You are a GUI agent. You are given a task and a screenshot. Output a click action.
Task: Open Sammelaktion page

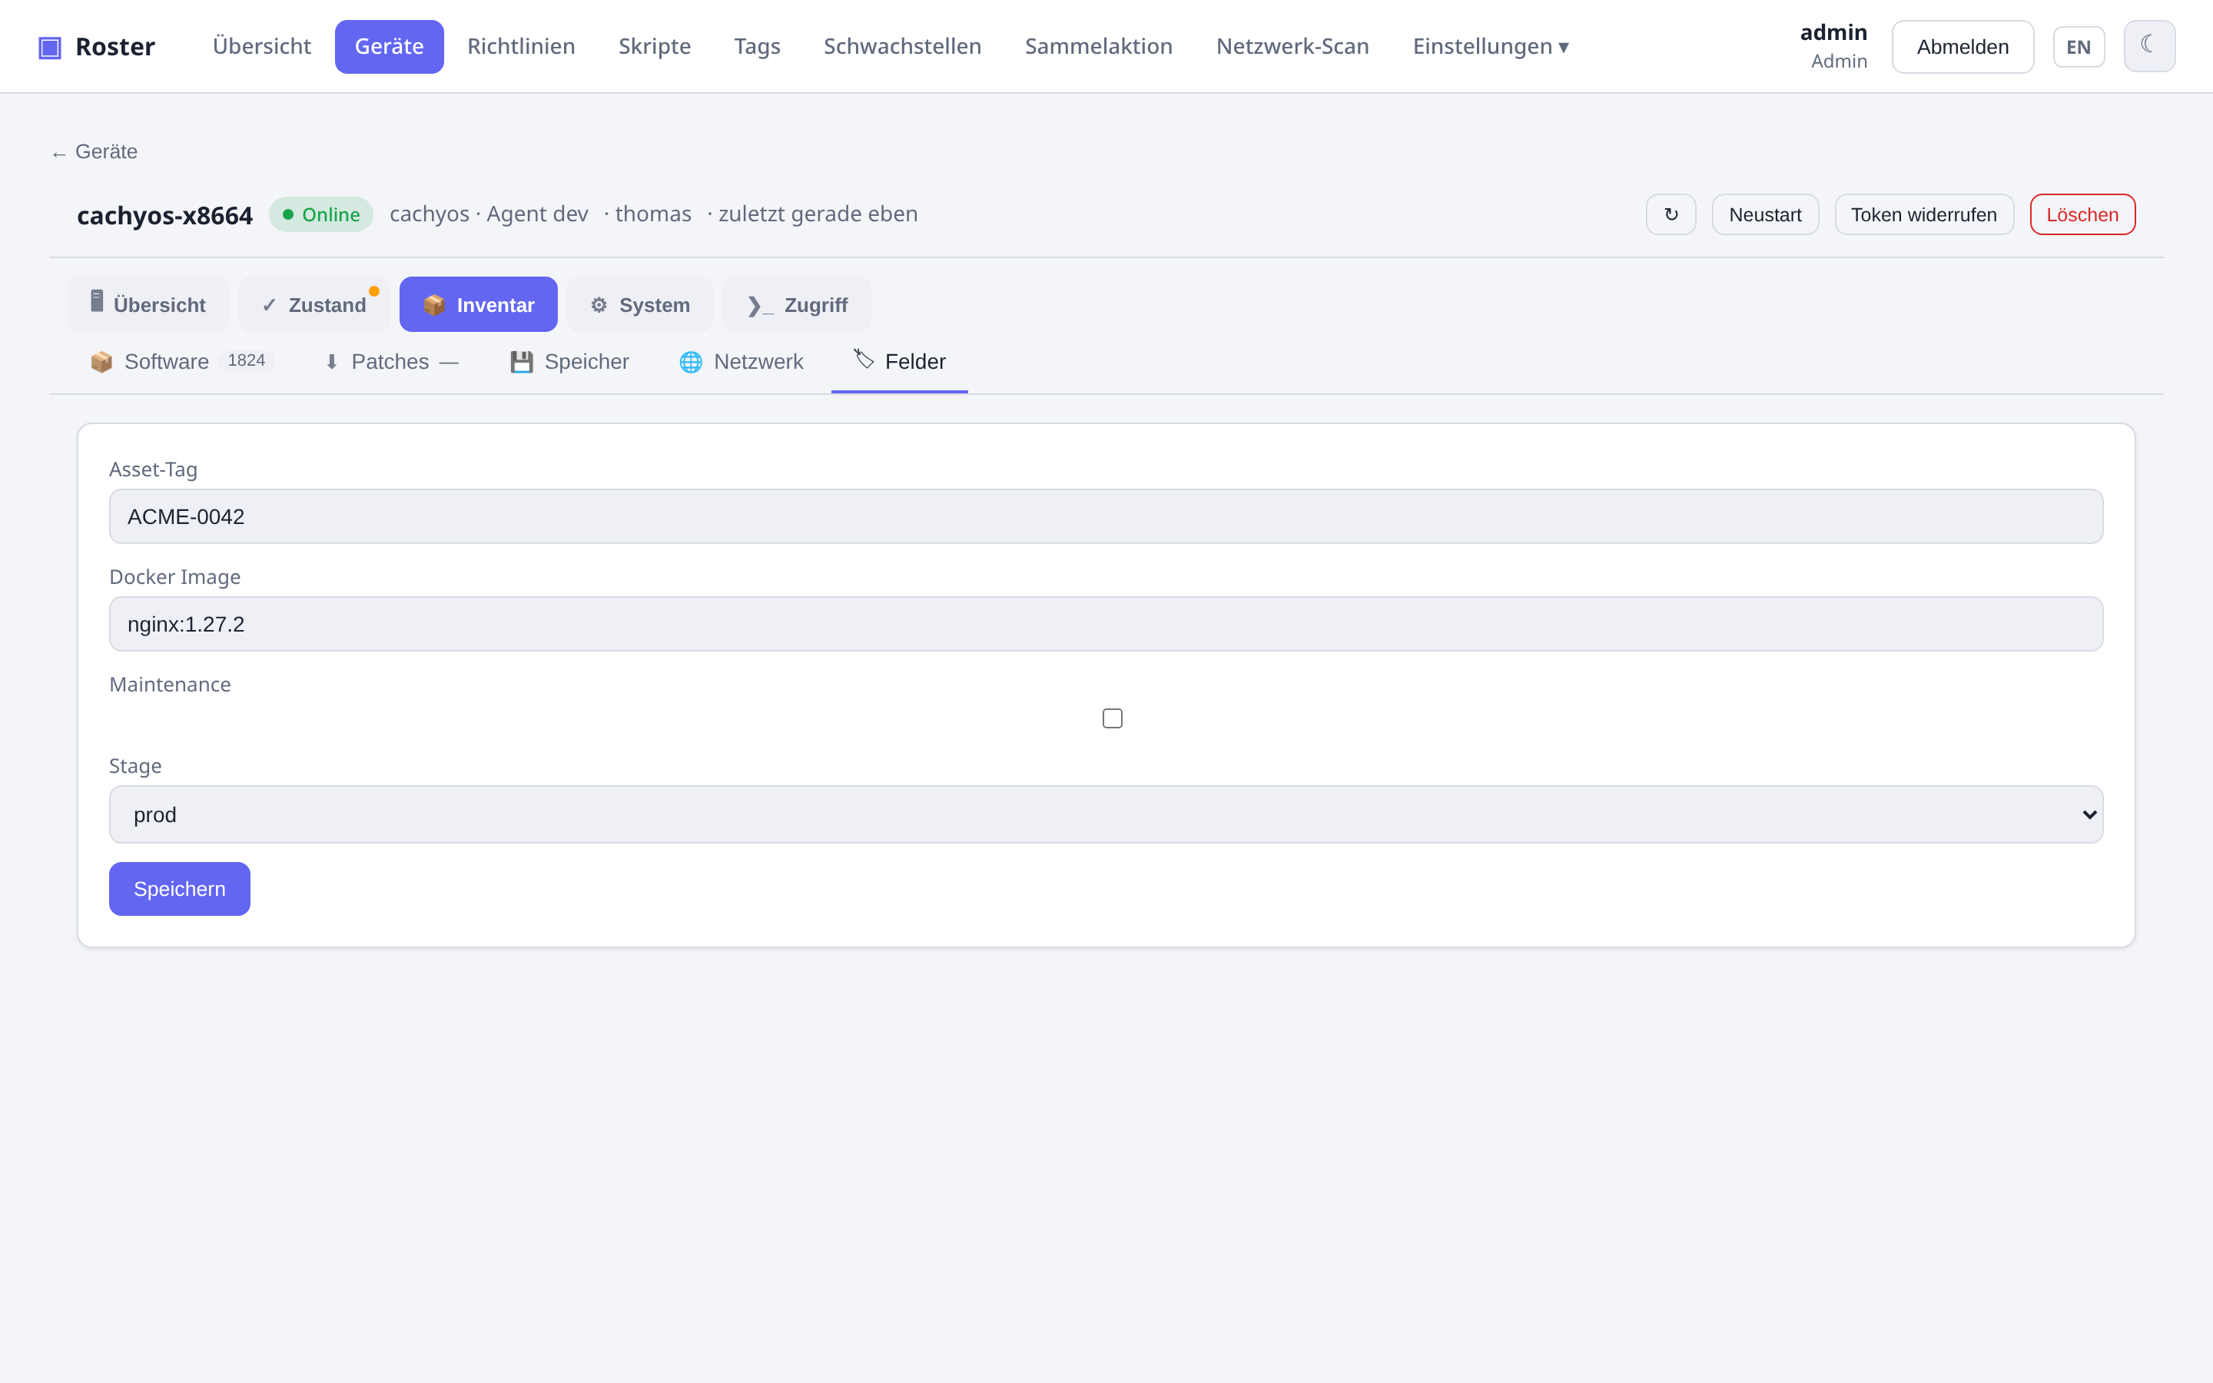1098,47
